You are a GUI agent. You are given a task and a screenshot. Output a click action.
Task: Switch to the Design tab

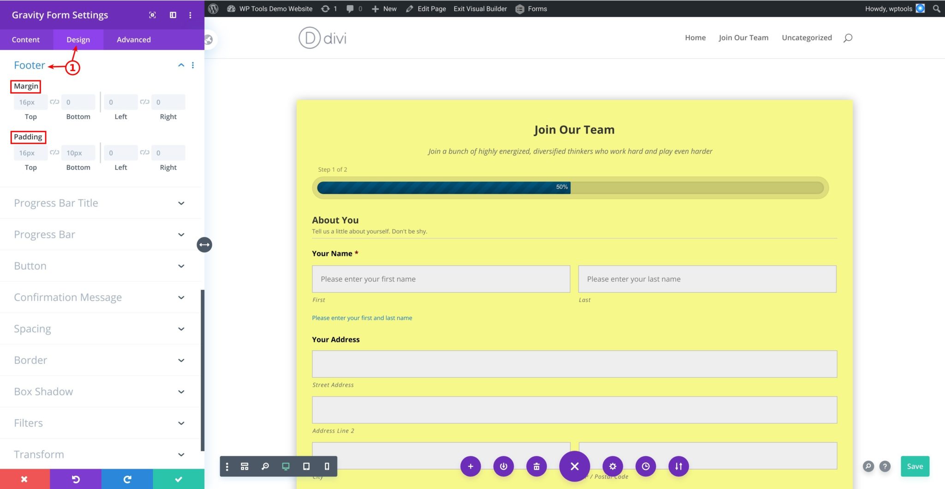(78, 40)
